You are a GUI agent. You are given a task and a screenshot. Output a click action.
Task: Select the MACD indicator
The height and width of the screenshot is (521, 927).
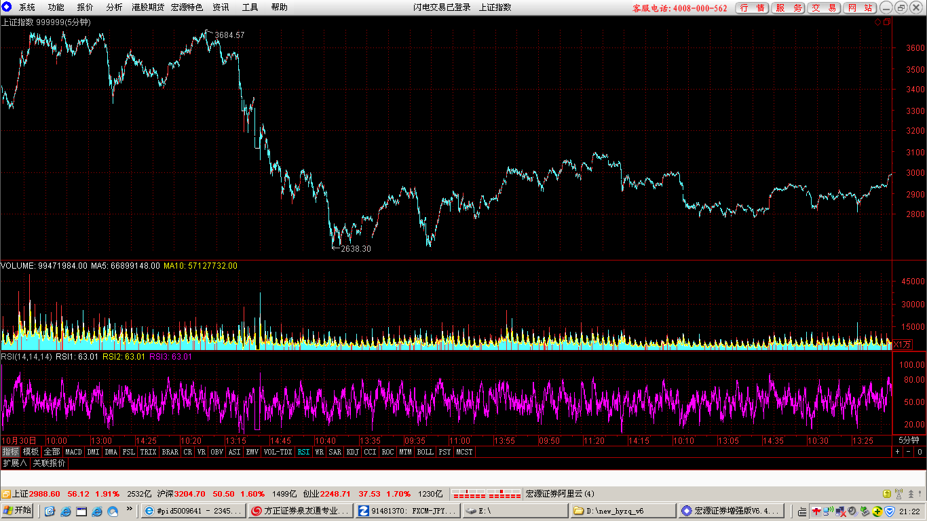point(73,452)
